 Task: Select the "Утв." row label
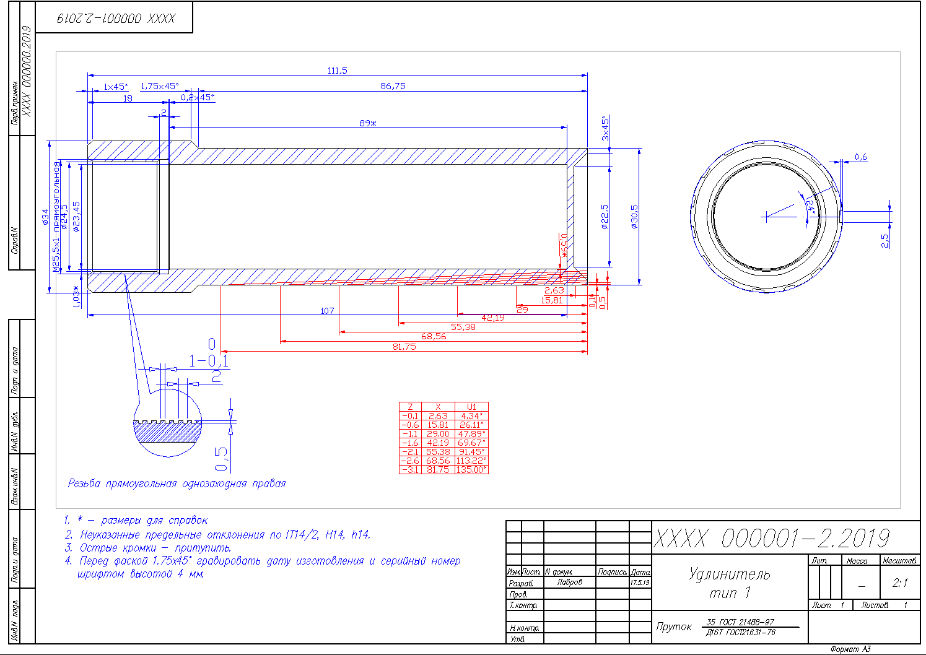(517, 638)
